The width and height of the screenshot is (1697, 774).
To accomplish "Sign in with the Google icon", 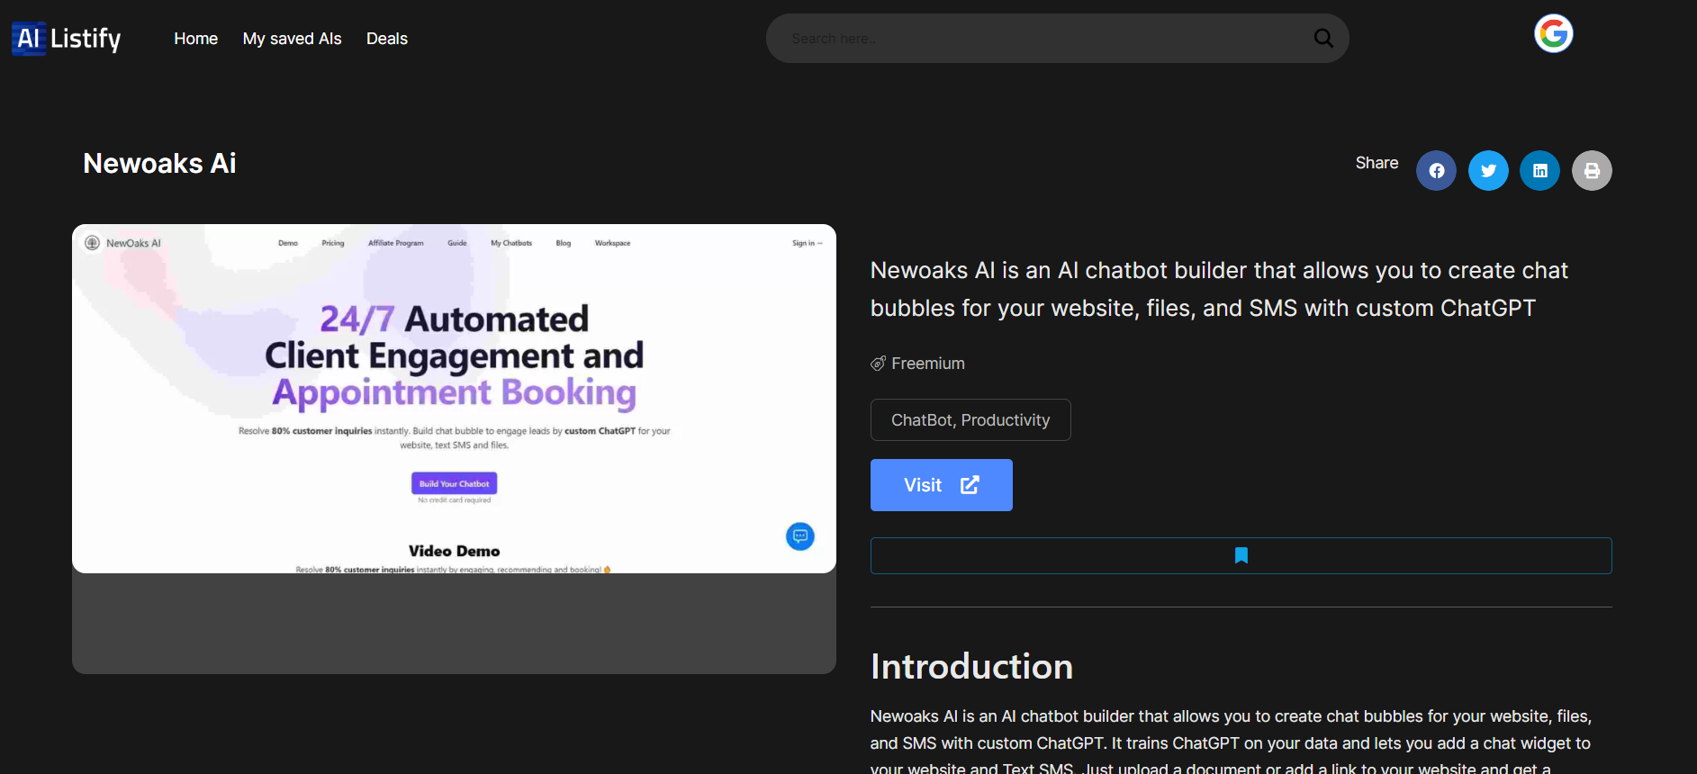I will (x=1554, y=34).
